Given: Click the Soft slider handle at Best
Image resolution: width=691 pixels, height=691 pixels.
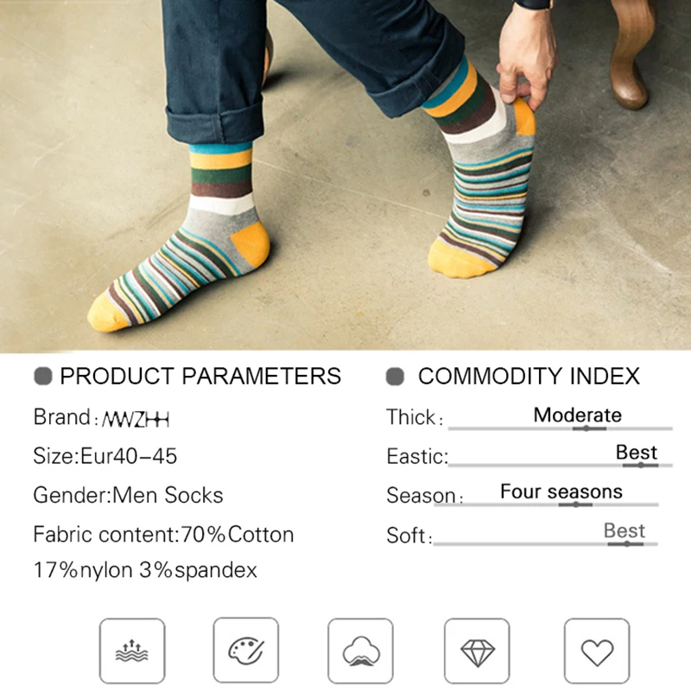Looking at the screenshot, I should coord(625,544).
